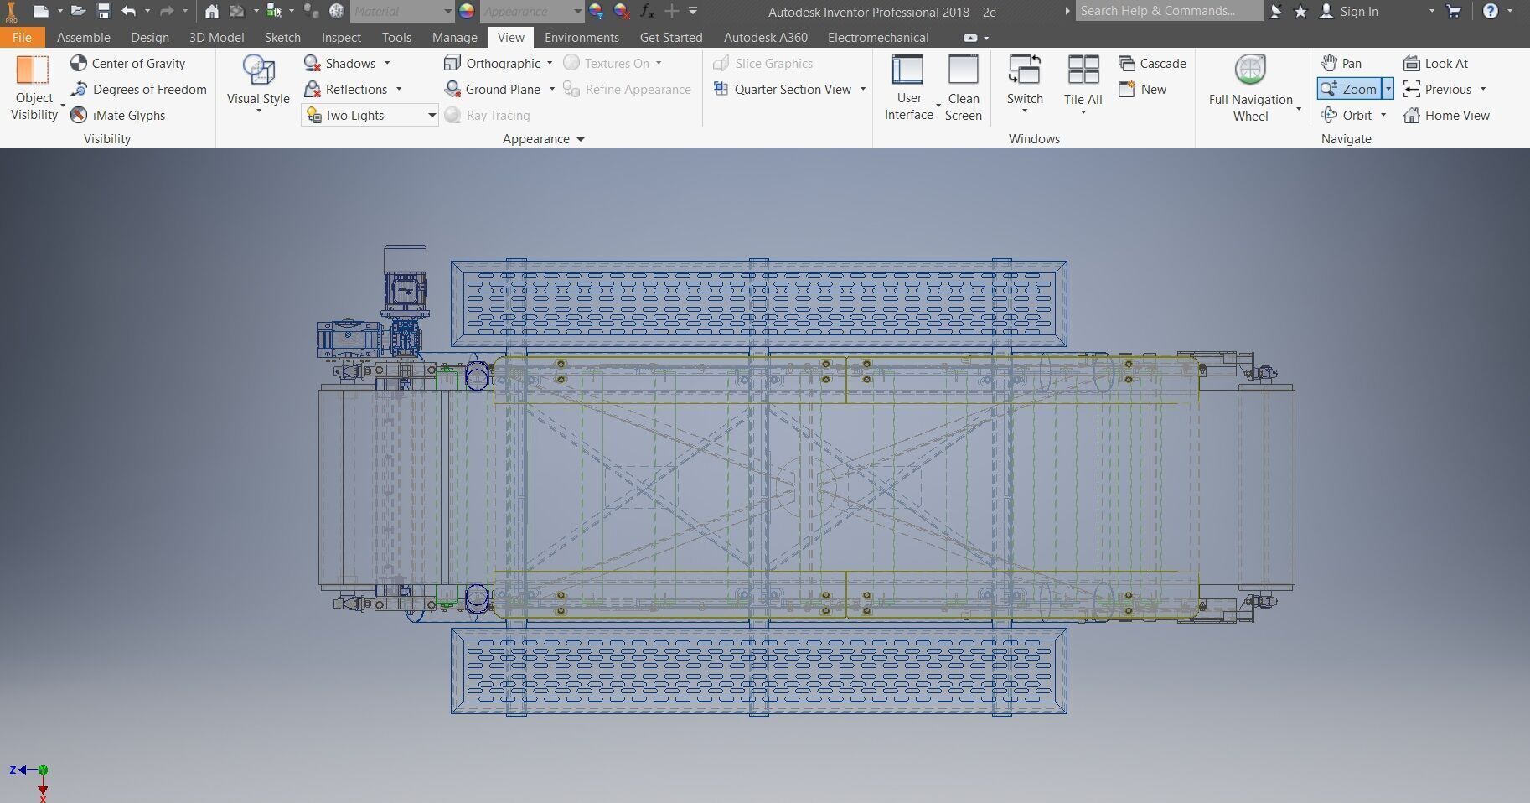Click the Zoom button
1530x803 pixels.
(1349, 89)
